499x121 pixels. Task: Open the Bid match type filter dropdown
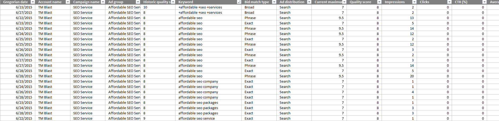[x=274, y=2]
